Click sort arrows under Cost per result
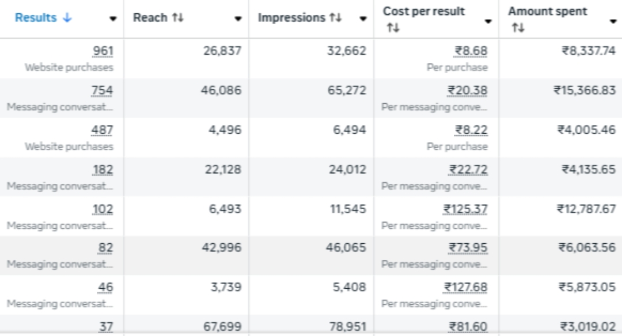Screen dimensions: 622x336 point(392,27)
